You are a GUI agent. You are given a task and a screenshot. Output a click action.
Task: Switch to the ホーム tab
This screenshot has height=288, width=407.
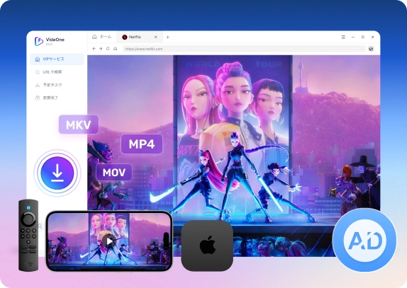click(x=102, y=37)
